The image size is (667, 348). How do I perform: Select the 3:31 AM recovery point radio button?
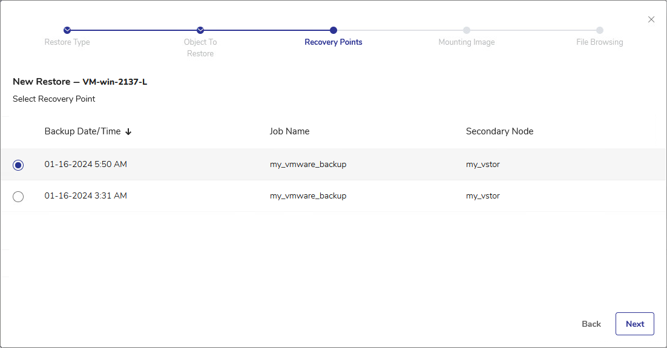[x=18, y=197]
